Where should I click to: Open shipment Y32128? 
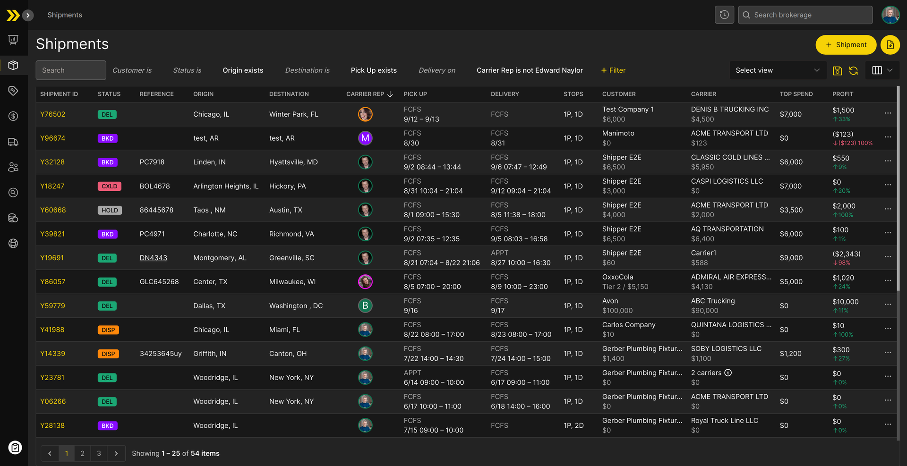point(52,162)
